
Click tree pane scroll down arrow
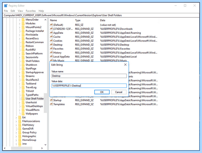tap(45, 145)
